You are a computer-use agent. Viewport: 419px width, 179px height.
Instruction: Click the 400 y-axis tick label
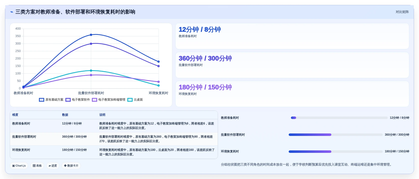tap(18, 29)
